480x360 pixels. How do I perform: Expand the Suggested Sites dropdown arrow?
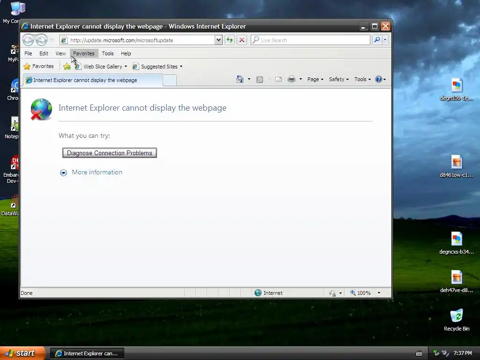click(x=181, y=67)
